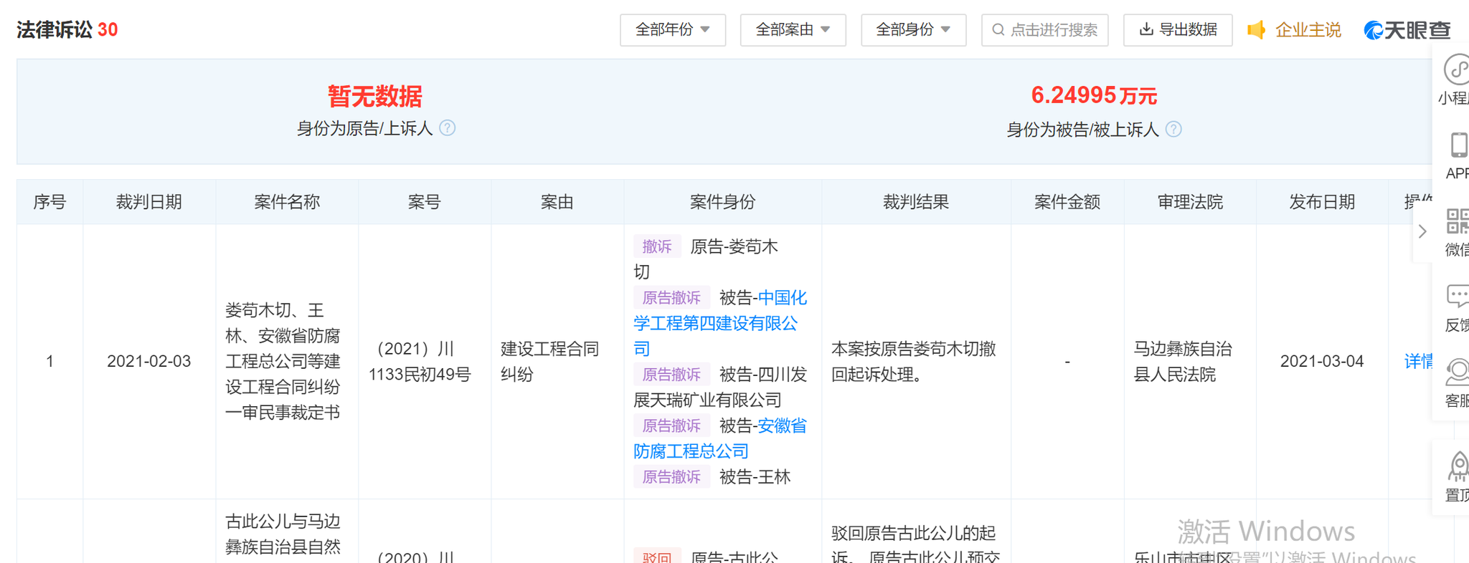Click the 6.24995万元 defendant amount
The image size is (1469, 563).
[1094, 95]
